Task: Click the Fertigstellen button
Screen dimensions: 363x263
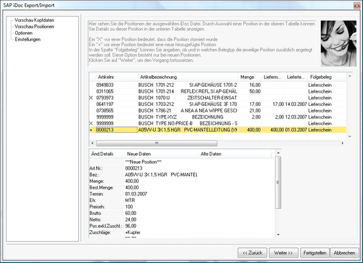Action: (315, 253)
